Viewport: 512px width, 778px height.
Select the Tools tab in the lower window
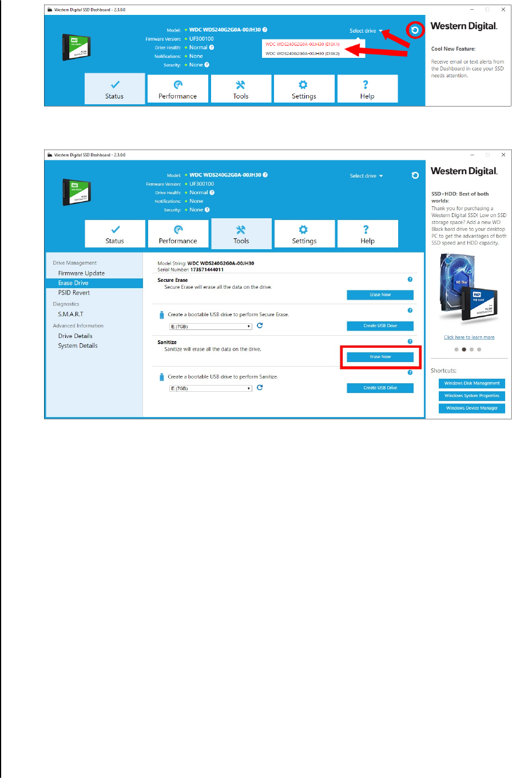[x=241, y=234]
